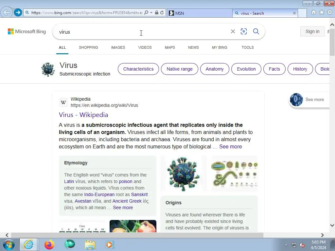
Task: Click the browser forward arrow button
Action: coord(18,12)
